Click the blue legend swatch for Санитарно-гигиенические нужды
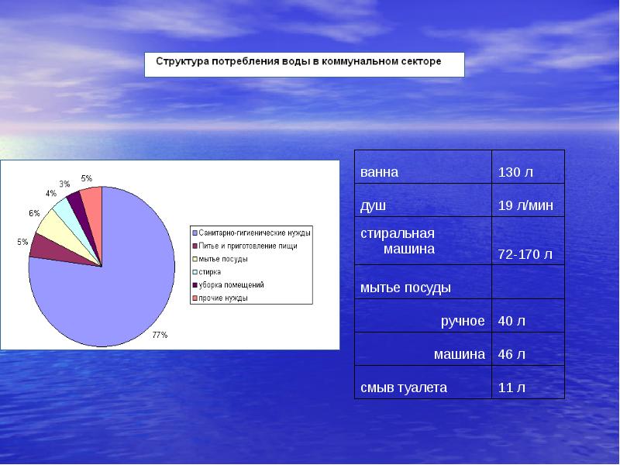 pos(195,232)
